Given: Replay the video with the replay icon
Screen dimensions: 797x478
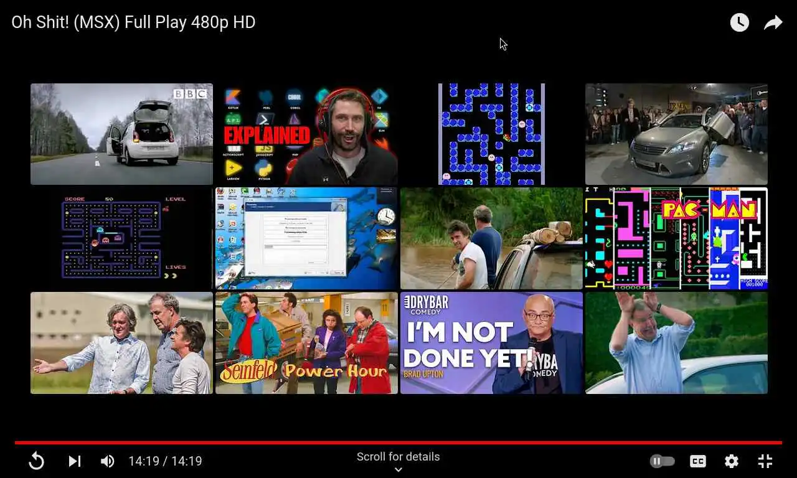Looking at the screenshot, I should click(x=37, y=461).
